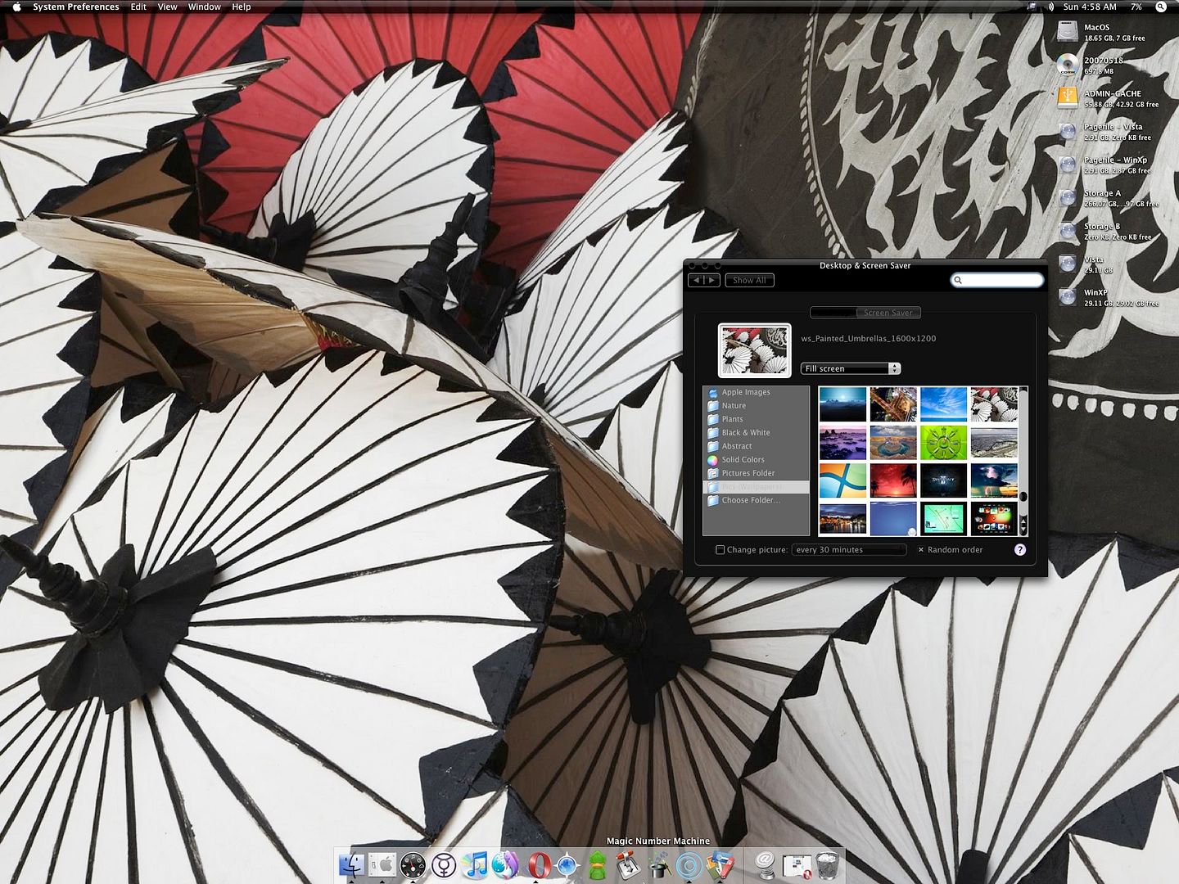Click the wallpaper thumbnail scrollbar thumb
1179x884 pixels.
tap(1023, 497)
